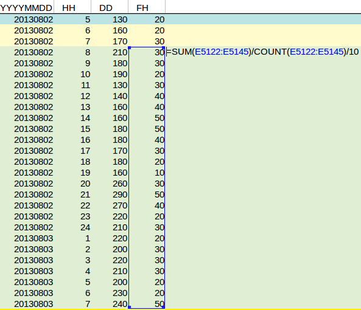Select DD cell with value 270
This screenshot has height=310, width=361.
tap(110, 205)
